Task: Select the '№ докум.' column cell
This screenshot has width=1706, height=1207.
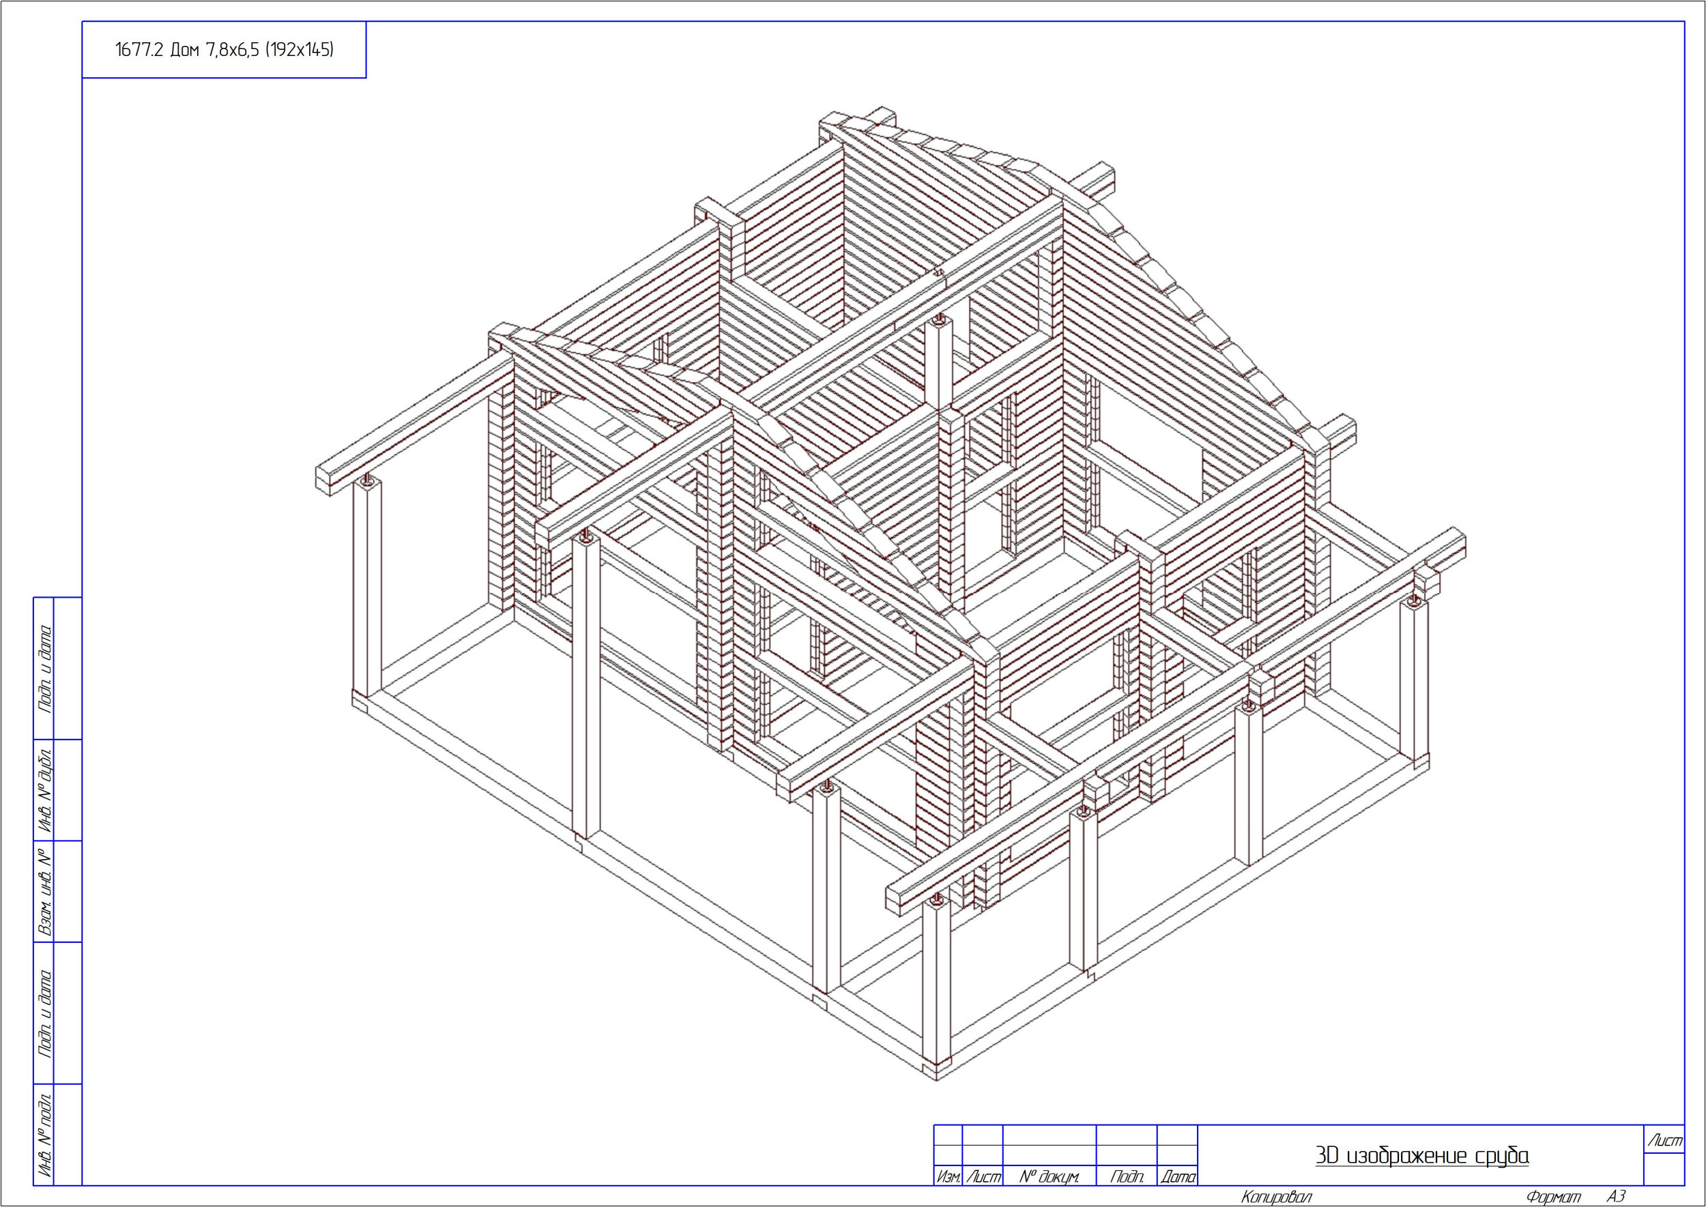Action: 1049,1176
